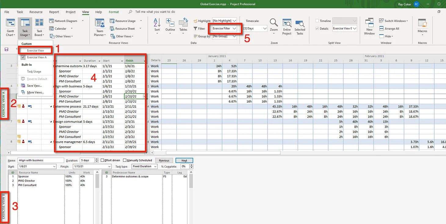Enable the Effort driven checkbox

click(102, 160)
